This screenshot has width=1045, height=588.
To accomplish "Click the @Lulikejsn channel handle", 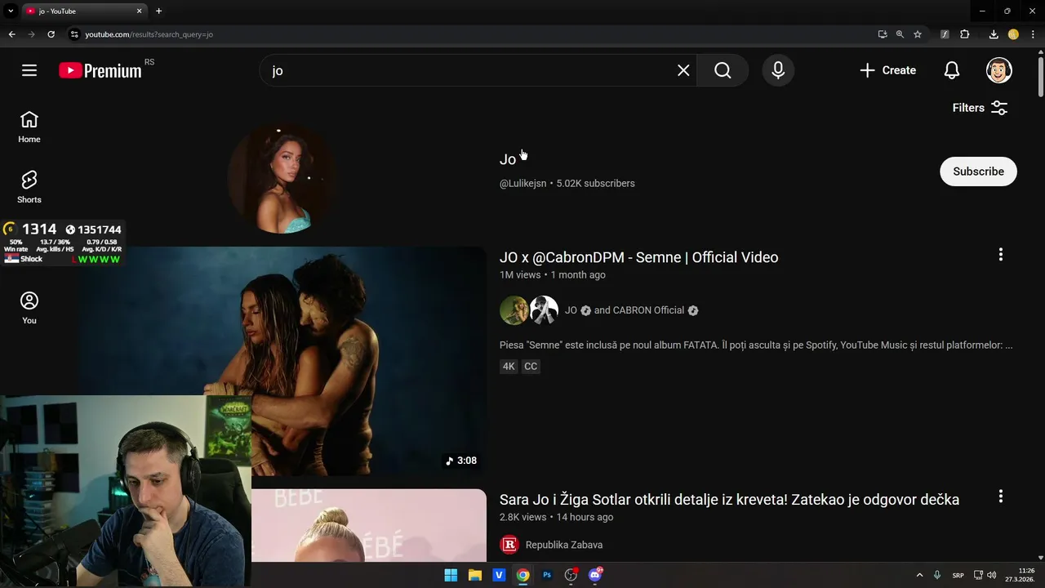I will pos(522,184).
